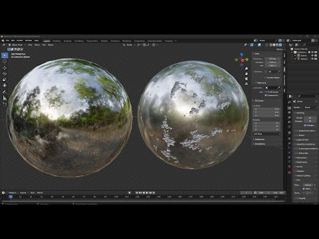
Task: Open the Object Mode dropdown
Action: pyautogui.click(x=17, y=45)
